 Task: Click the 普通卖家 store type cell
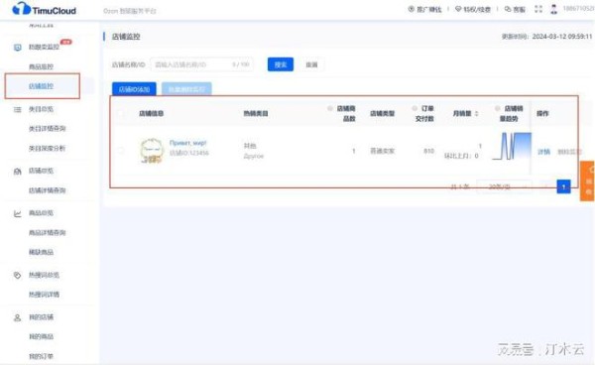382,151
